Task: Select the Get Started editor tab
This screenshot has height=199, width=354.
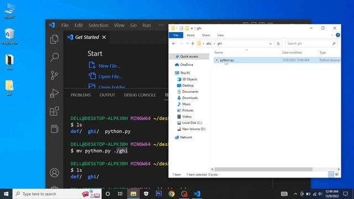Action: (x=87, y=37)
